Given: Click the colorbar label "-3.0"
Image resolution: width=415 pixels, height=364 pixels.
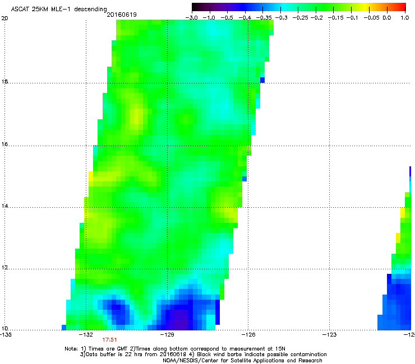Looking at the screenshot, I should 191,18.
